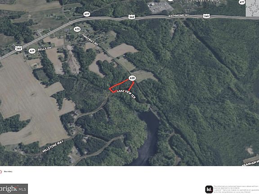Click the Lake View Ter road label

[126, 94]
